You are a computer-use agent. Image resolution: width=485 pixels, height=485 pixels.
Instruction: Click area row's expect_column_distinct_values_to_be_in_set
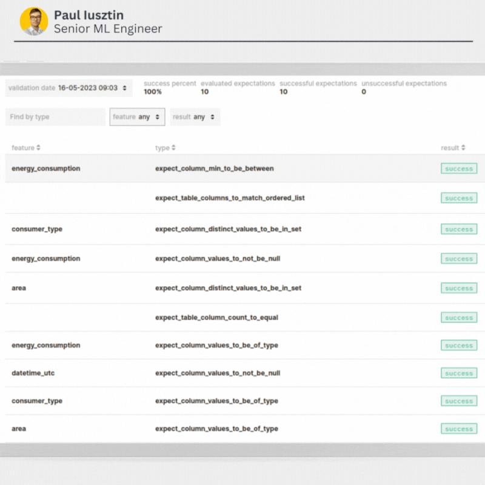coord(229,288)
